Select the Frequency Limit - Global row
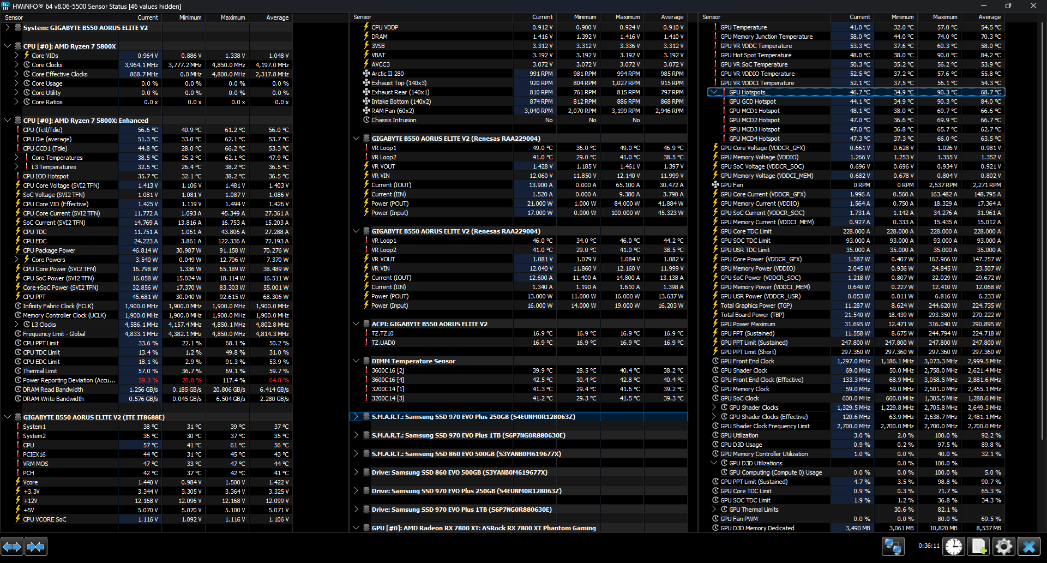This screenshot has width=1047, height=563. tap(147, 334)
